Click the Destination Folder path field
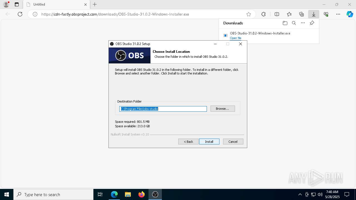This screenshot has height=200, width=356. point(163,109)
